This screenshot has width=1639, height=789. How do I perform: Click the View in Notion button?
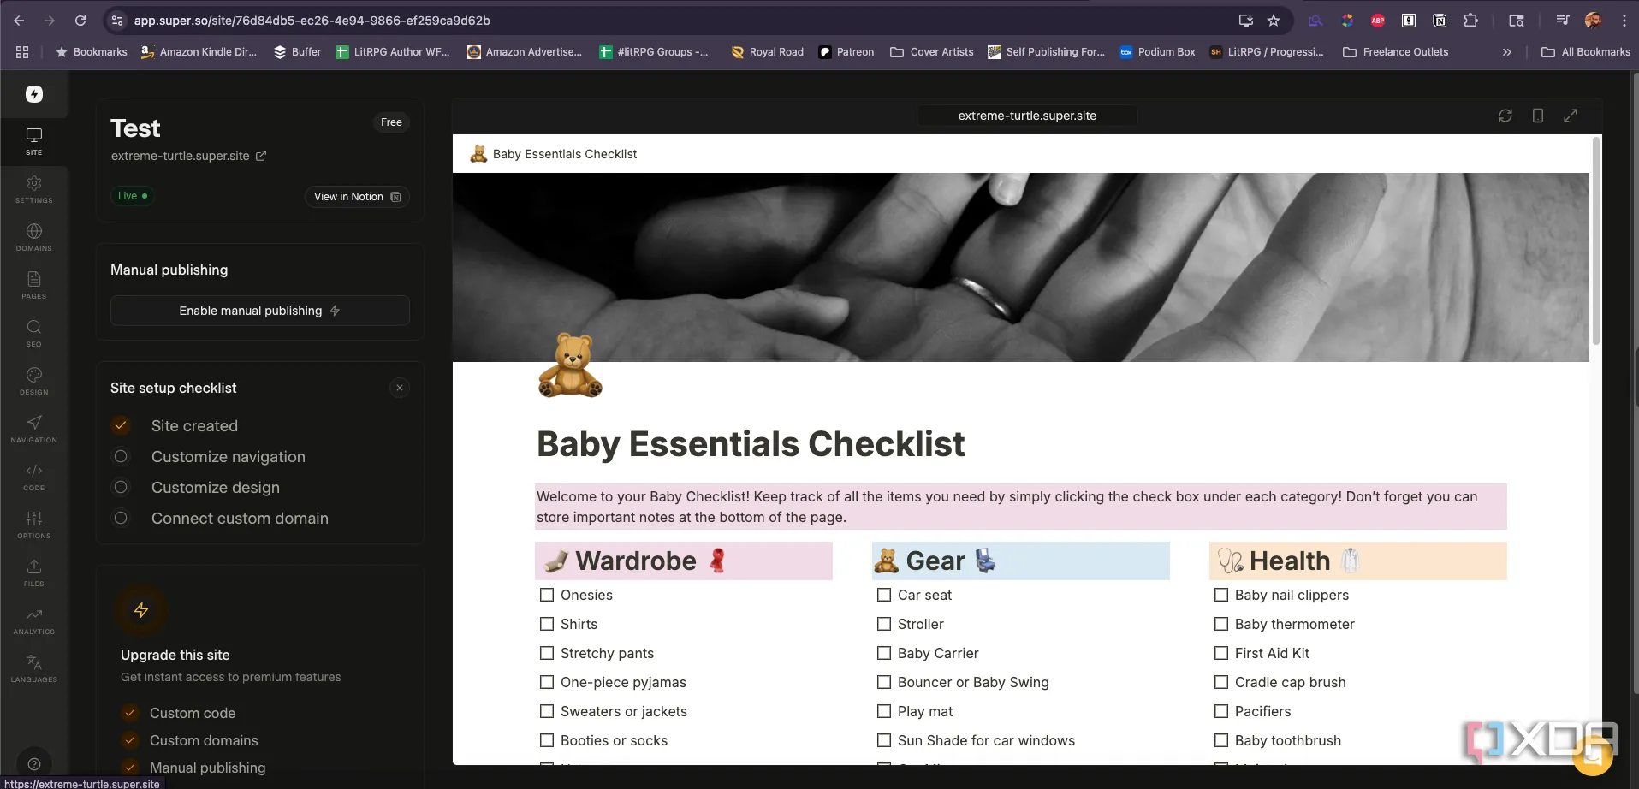pyautogui.click(x=357, y=197)
